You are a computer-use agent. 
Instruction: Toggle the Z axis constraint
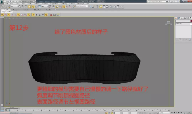(39, 14)
